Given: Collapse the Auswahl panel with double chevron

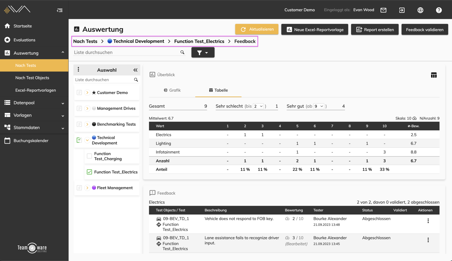Looking at the screenshot, I should point(135,70).
